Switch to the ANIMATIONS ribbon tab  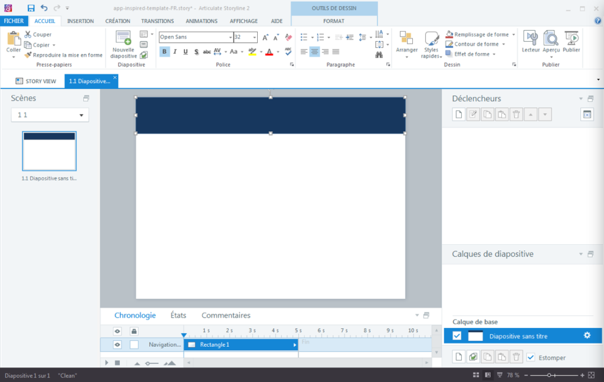point(201,21)
